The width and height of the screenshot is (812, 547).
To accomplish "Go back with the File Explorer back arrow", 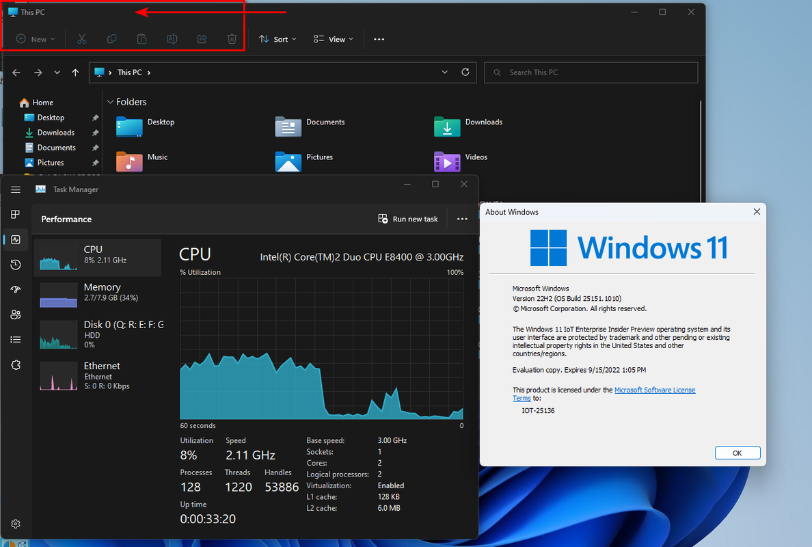I will click(x=16, y=72).
